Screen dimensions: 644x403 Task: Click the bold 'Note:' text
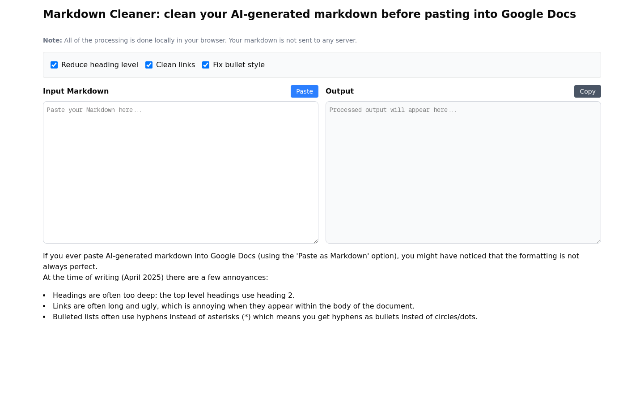point(52,40)
